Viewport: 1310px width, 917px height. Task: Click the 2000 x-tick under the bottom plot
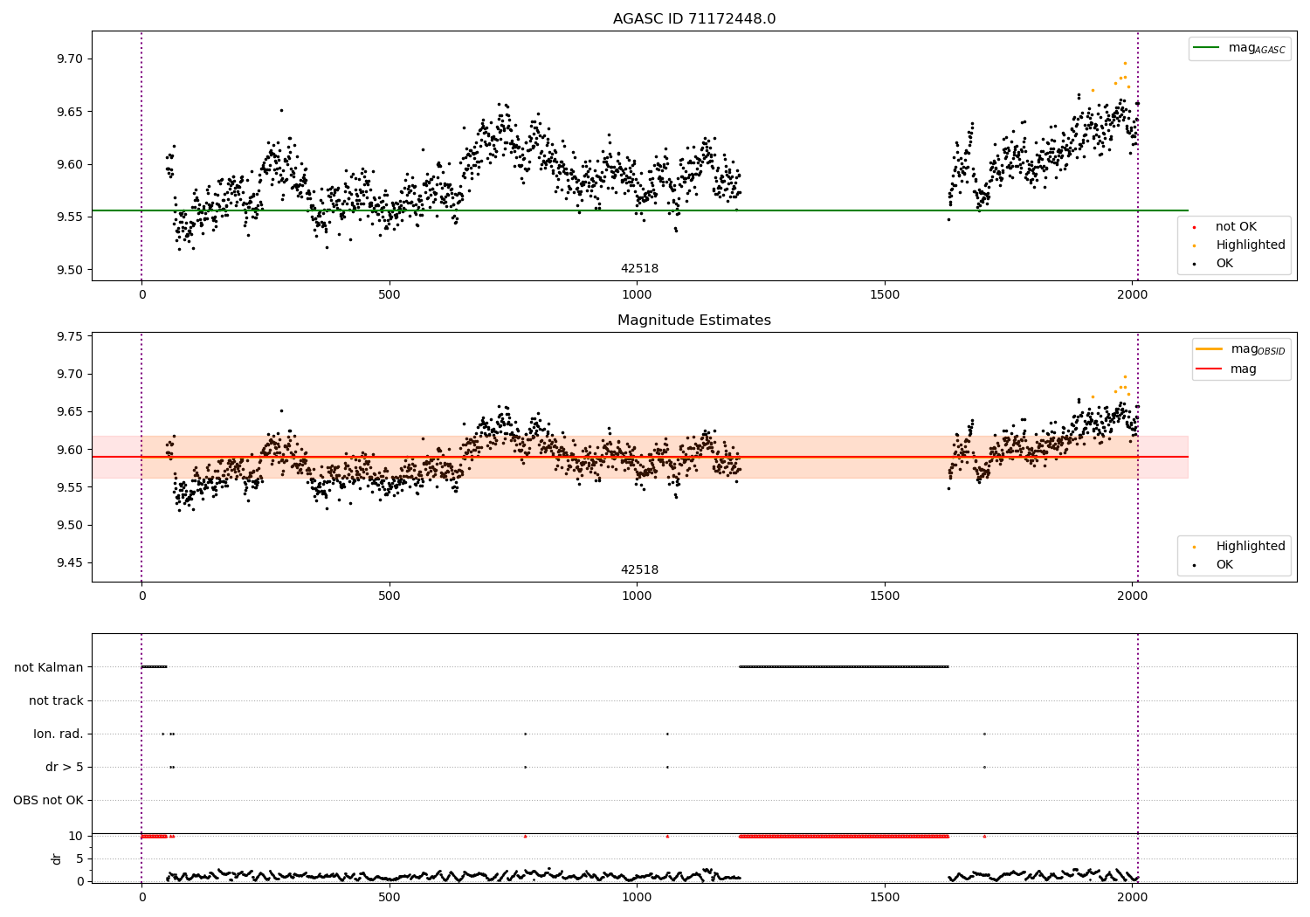[1133, 897]
